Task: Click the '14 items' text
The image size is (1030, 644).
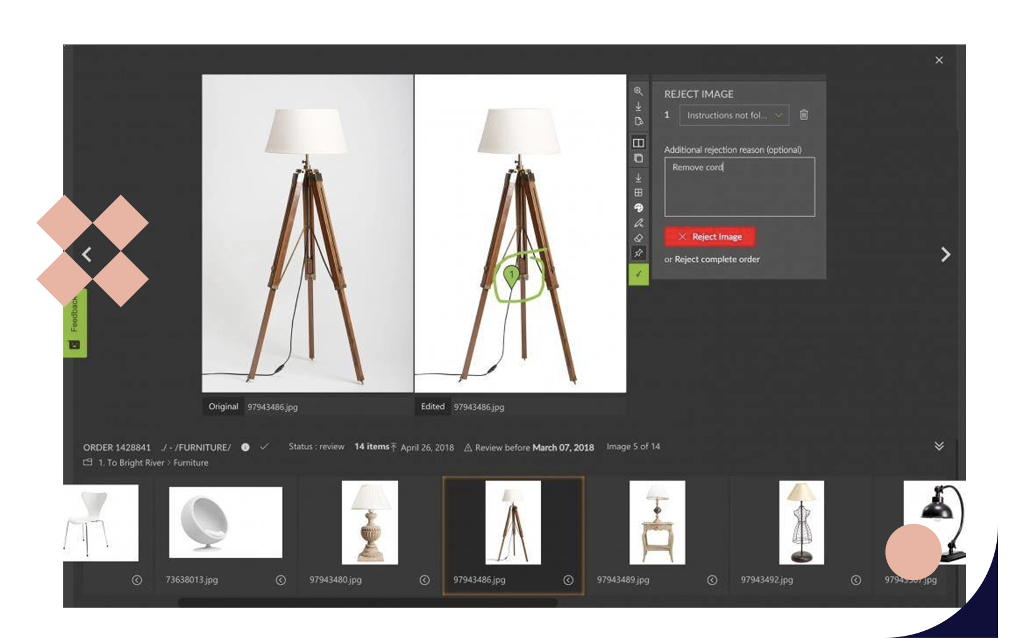Action: (372, 446)
